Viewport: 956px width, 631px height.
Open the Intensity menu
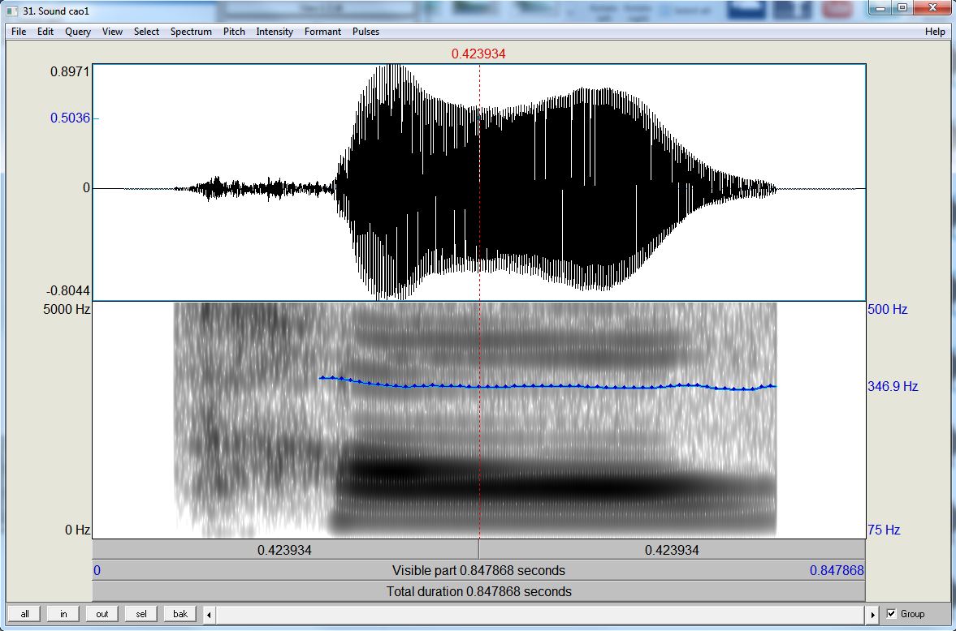pos(275,32)
